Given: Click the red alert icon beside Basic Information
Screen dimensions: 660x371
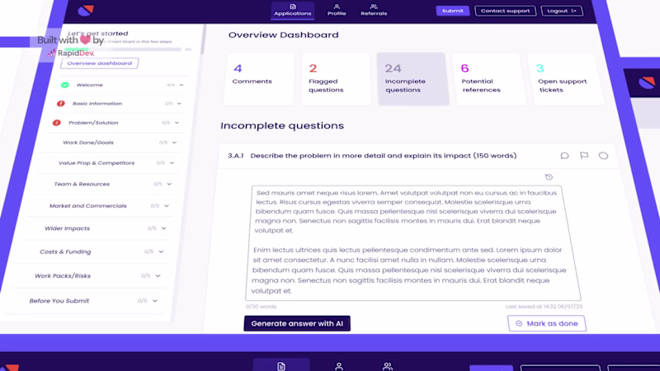Looking at the screenshot, I should [61, 104].
